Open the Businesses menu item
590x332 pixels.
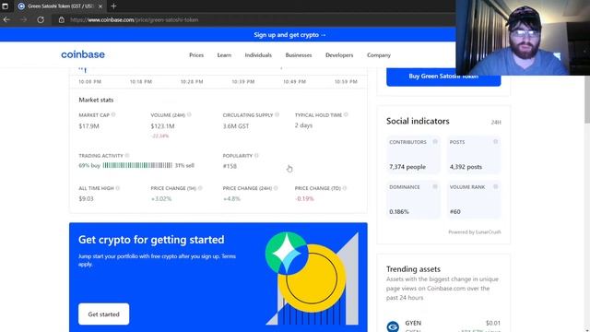pyautogui.click(x=299, y=55)
